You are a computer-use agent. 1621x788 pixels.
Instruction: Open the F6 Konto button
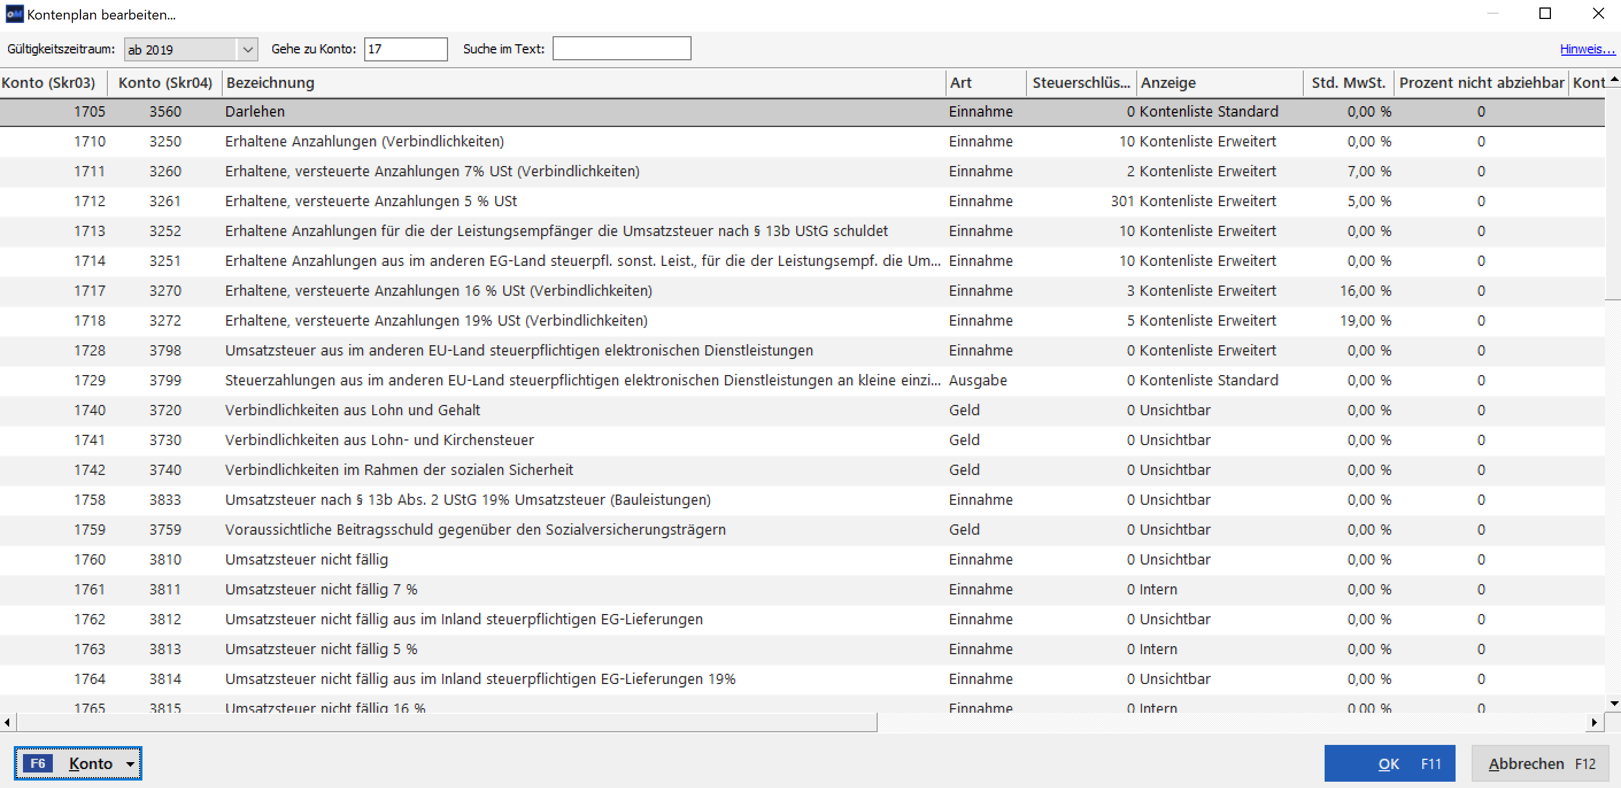[78, 763]
